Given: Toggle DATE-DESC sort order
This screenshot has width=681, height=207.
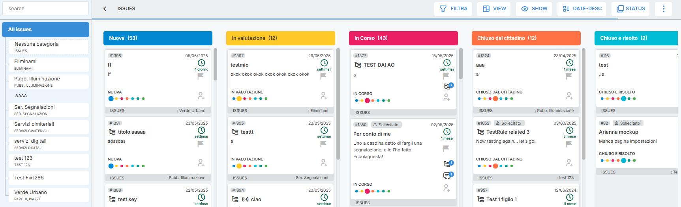Looking at the screenshot, I should point(582,9).
